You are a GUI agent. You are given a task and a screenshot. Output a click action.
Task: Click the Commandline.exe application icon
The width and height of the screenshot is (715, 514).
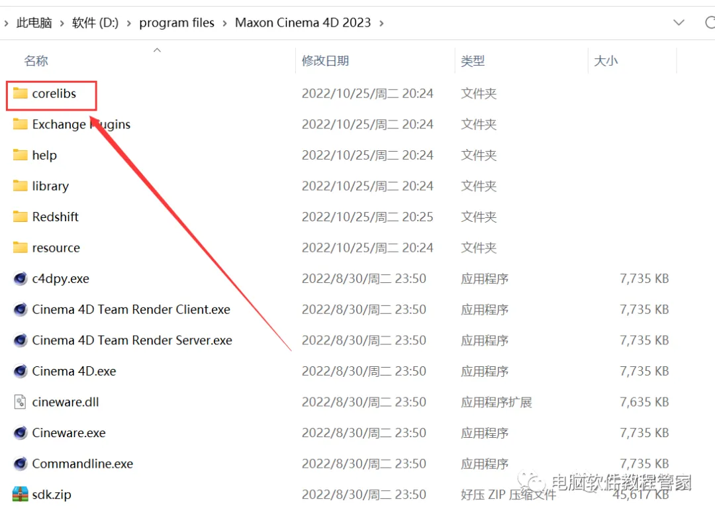pyautogui.click(x=20, y=464)
